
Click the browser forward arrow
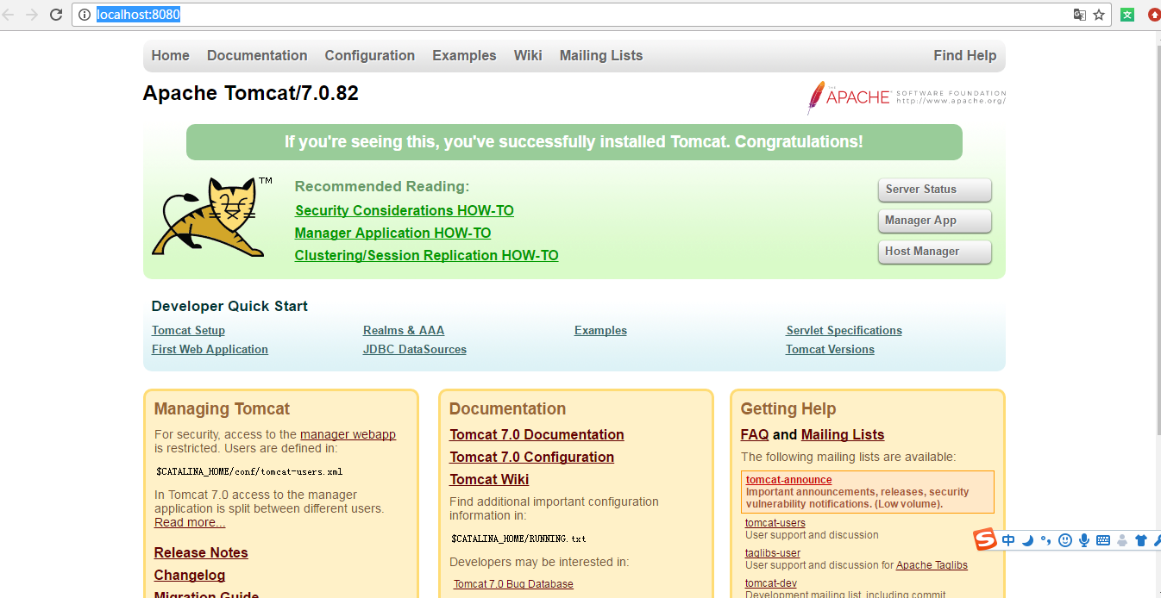(x=32, y=15)
